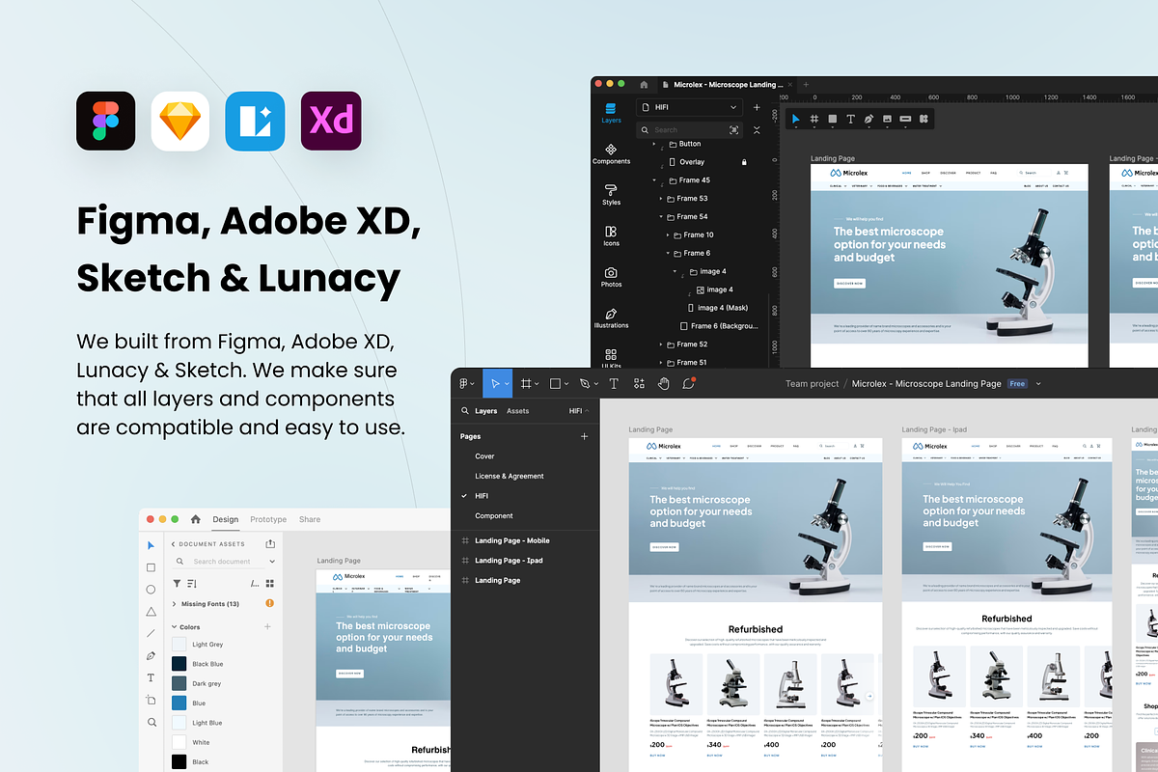Select Lunacy's Frame tool
1158x772 pixels.
click(x=814, y=119)
